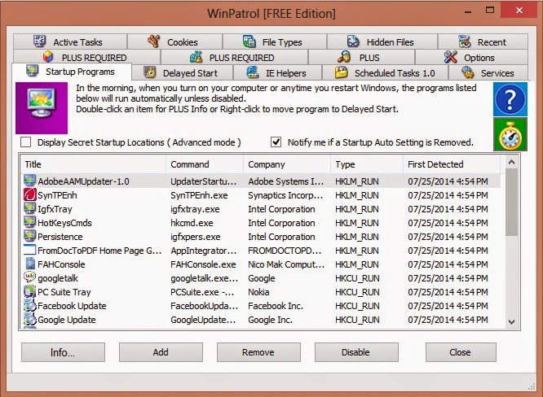
Task: Select the igfxtray.exe command cell
Action: [x=195, y=209]
